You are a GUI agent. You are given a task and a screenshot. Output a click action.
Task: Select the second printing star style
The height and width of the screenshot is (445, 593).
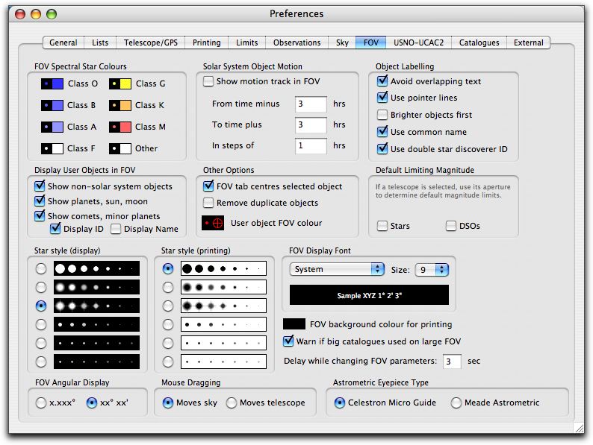coord(168,287)
